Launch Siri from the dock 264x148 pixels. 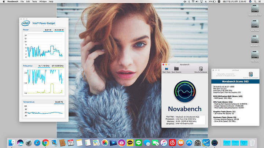pyautogui.click(x=20, y=143)
